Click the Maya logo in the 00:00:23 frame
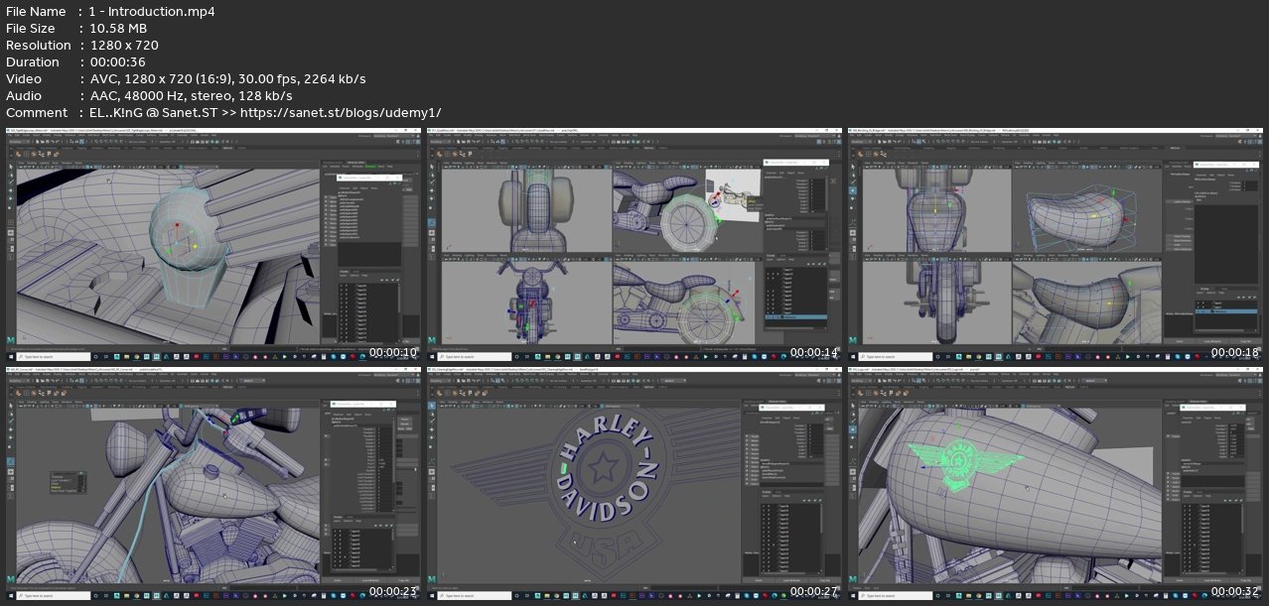The height and width of the screenshot is (606, 1269). 10,579
